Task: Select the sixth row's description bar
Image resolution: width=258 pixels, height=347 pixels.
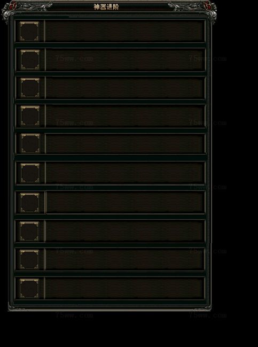Action: [x=125, y=173]
